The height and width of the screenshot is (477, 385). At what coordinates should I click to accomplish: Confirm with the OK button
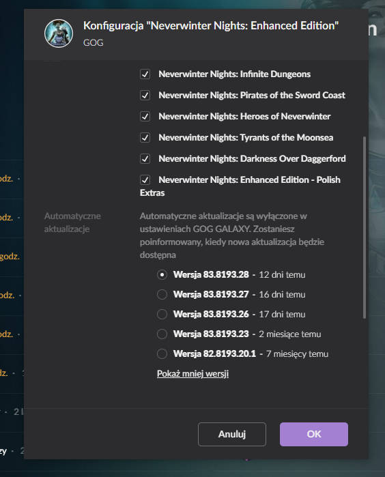pyautogui.click(x=314, y=434)
